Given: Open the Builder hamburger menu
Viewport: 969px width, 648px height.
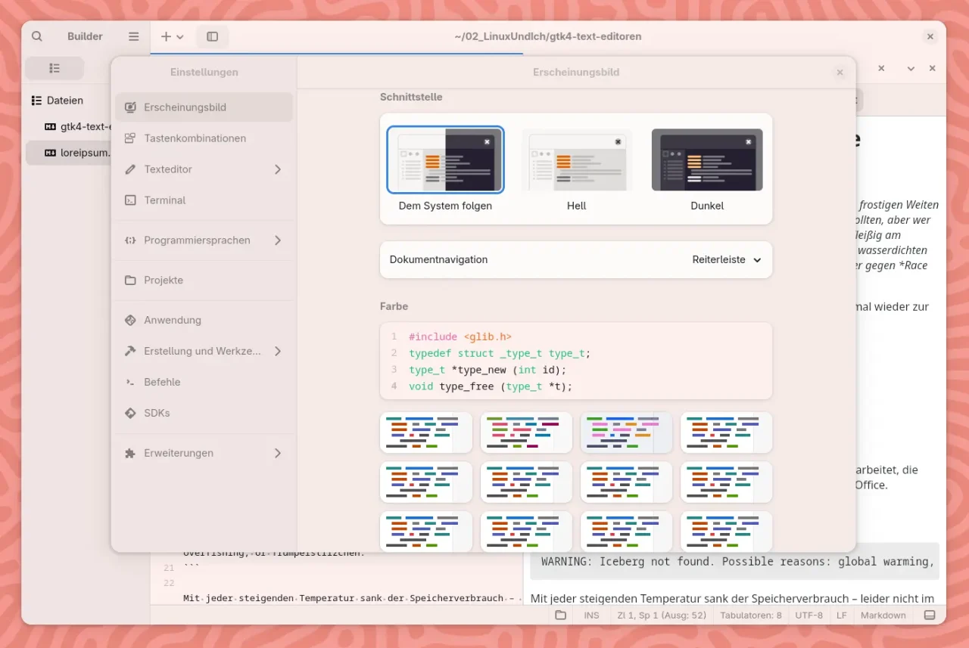Looking at the screenshot, I should [133, 36].
